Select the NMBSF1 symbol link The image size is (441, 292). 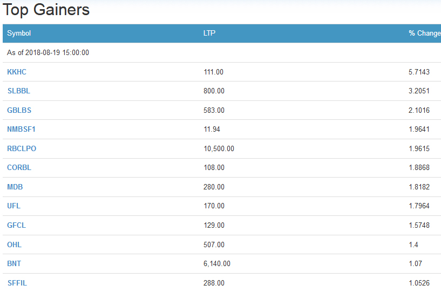tap(21, 129)
